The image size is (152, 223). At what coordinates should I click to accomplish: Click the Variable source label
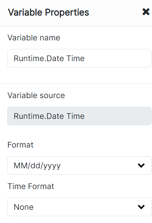point(36,95)
